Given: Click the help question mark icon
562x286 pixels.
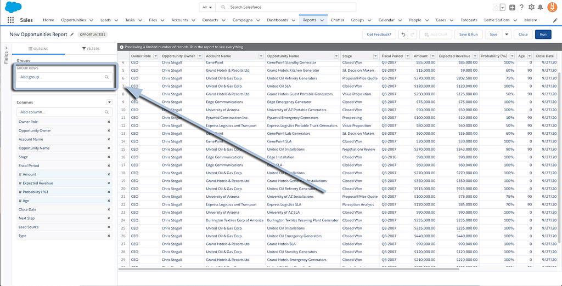Looking at the screenshot, I should tap(521, 7).
